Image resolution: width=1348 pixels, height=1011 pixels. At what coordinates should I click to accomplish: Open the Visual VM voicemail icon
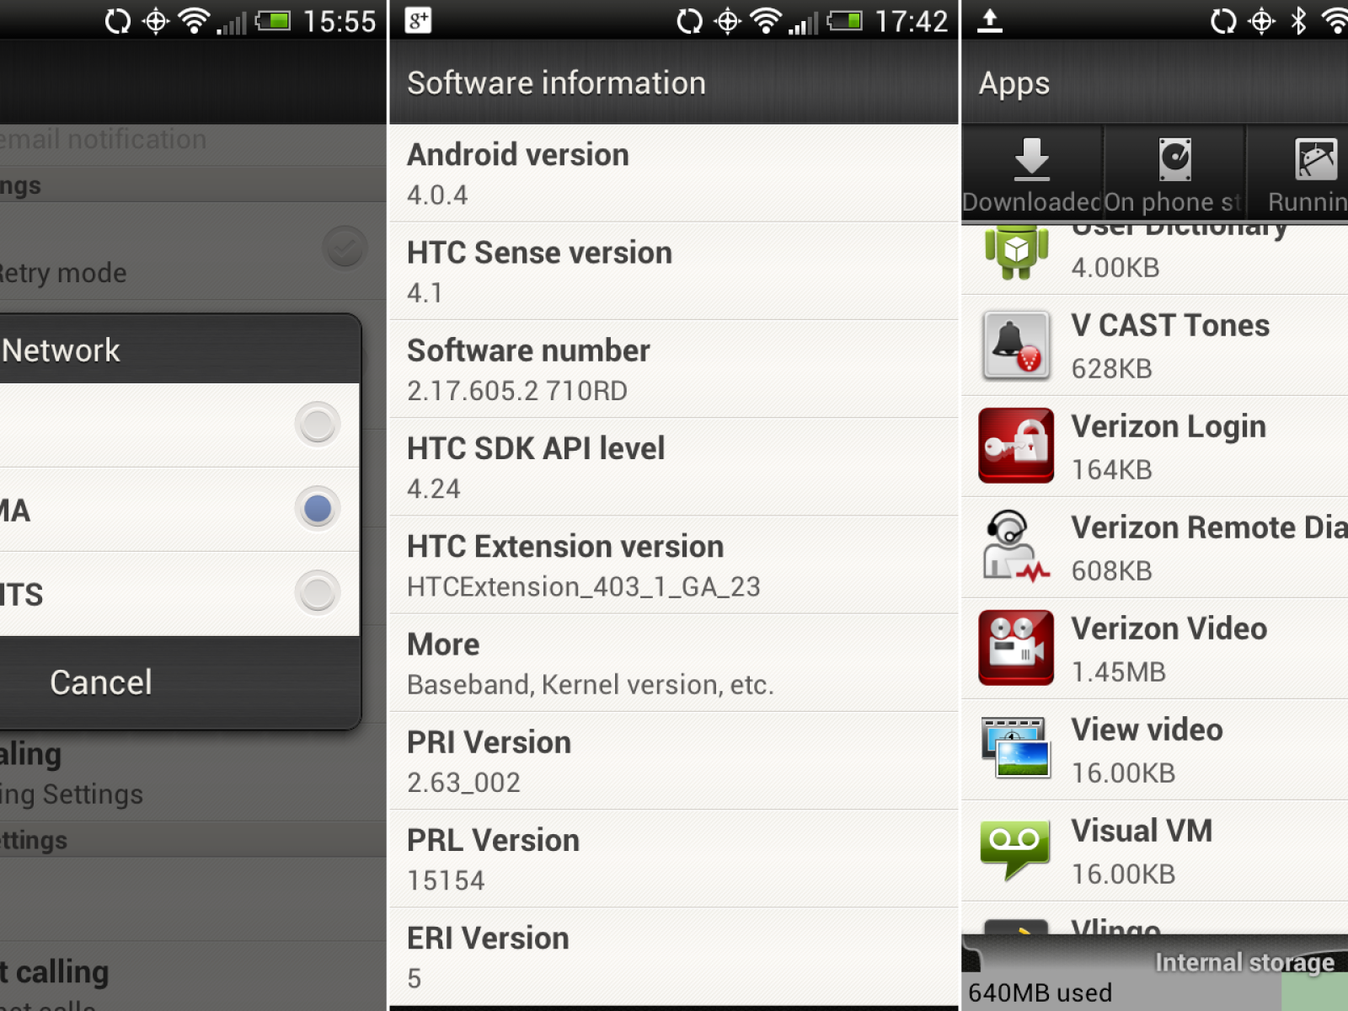coord(1016,849)
